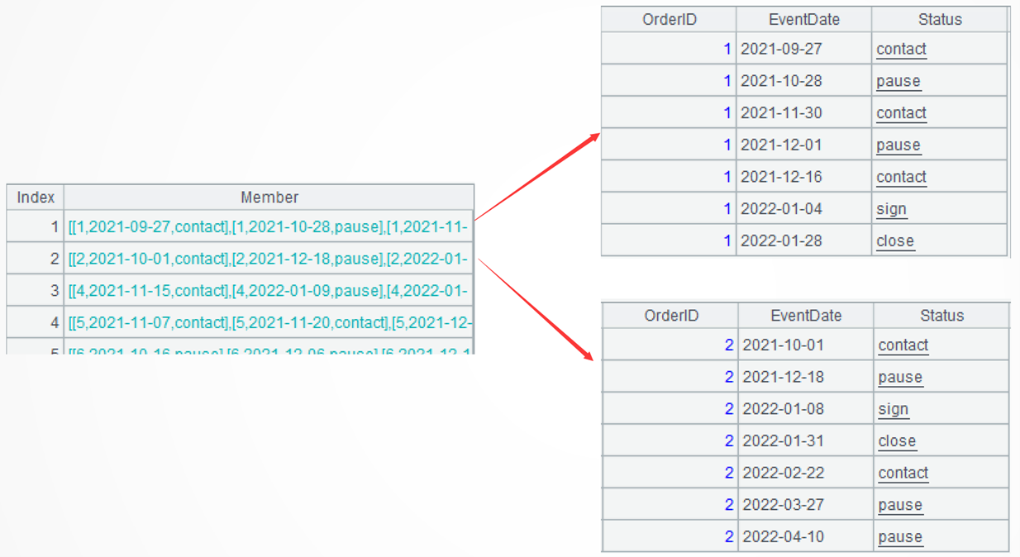
Task: Select date cell 2022-01-08
Action: (806, 409)
